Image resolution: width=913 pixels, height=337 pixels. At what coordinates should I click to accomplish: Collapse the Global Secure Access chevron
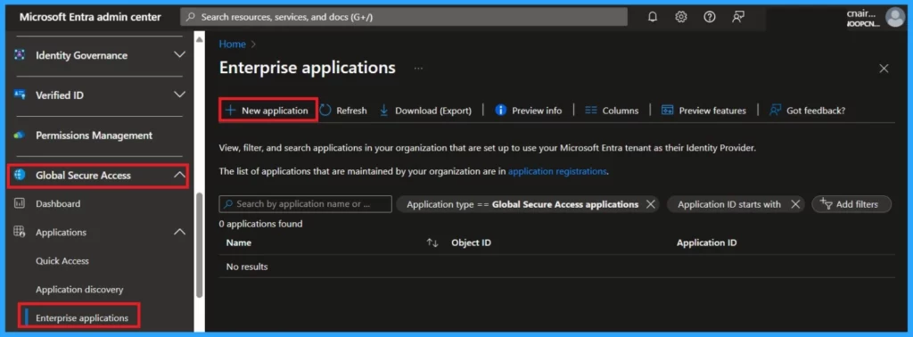tap(180, 175)
